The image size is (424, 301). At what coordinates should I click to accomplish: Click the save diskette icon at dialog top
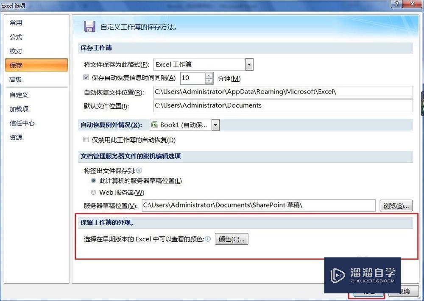(89, 26)
